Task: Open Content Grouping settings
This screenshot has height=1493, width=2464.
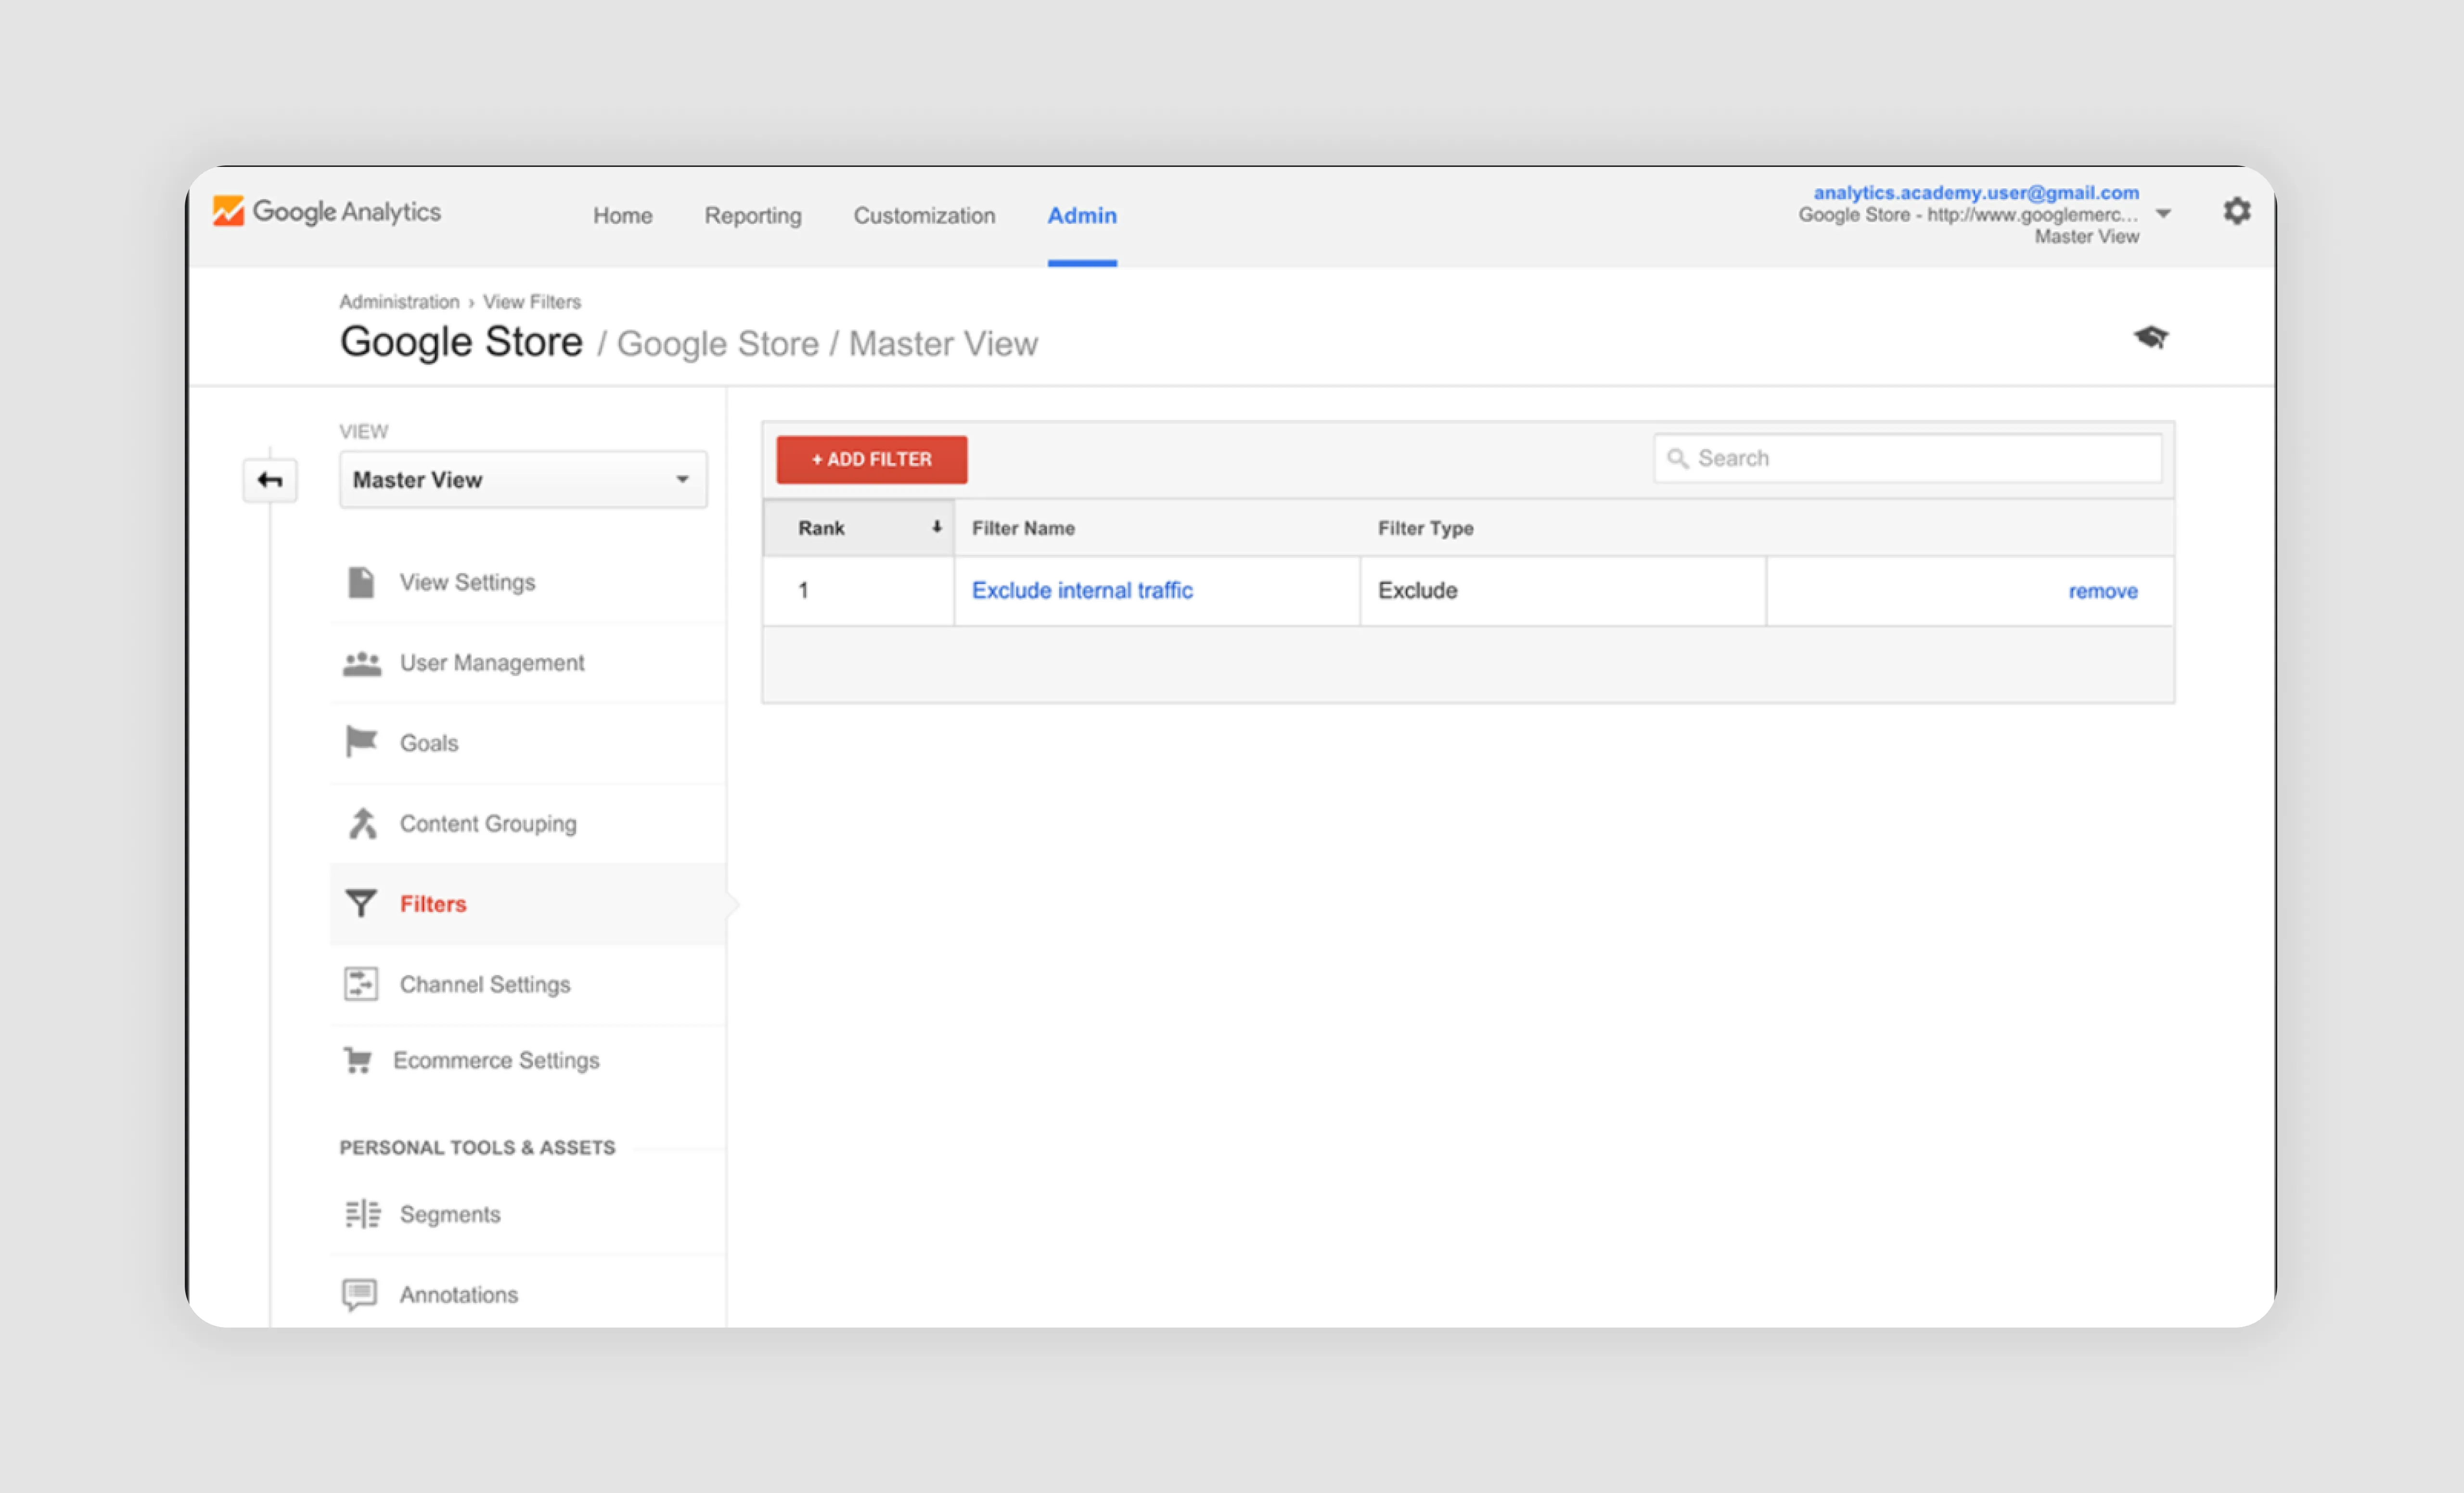Action: point(488,823)
